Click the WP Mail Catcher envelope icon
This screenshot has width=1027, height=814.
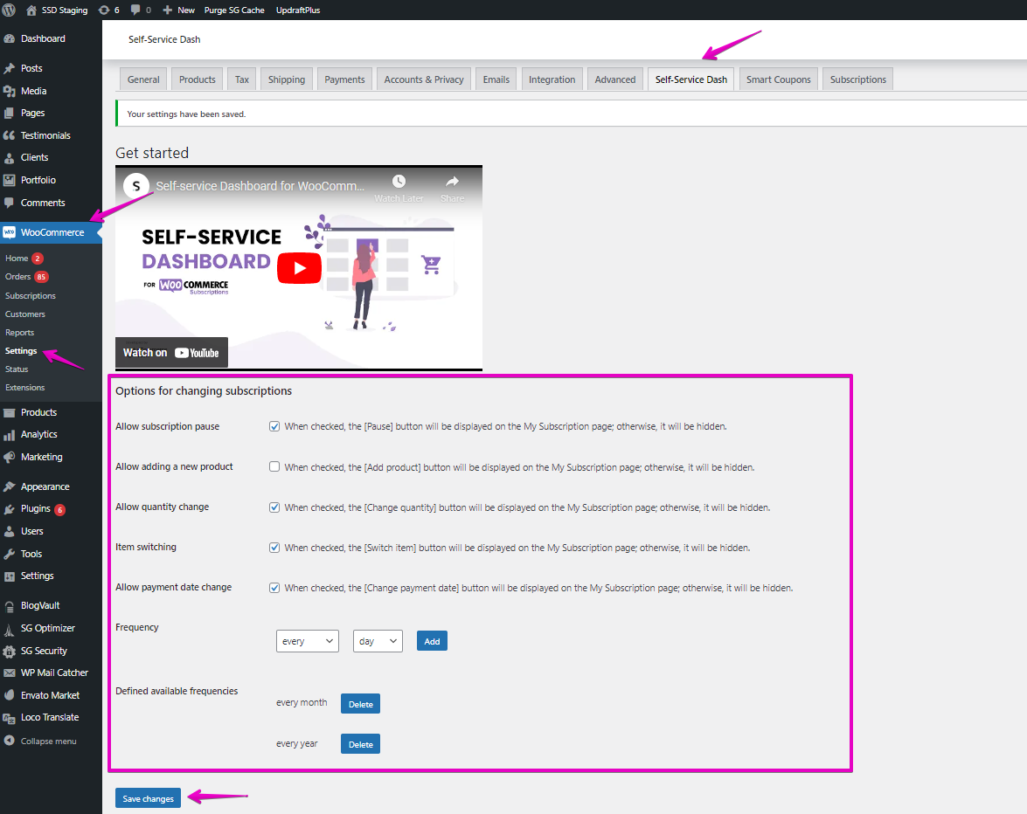click(x=9, y=673)
